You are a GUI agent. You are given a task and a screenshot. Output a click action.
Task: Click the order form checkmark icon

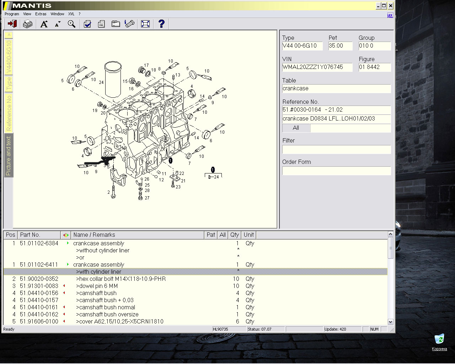point(87,24)
